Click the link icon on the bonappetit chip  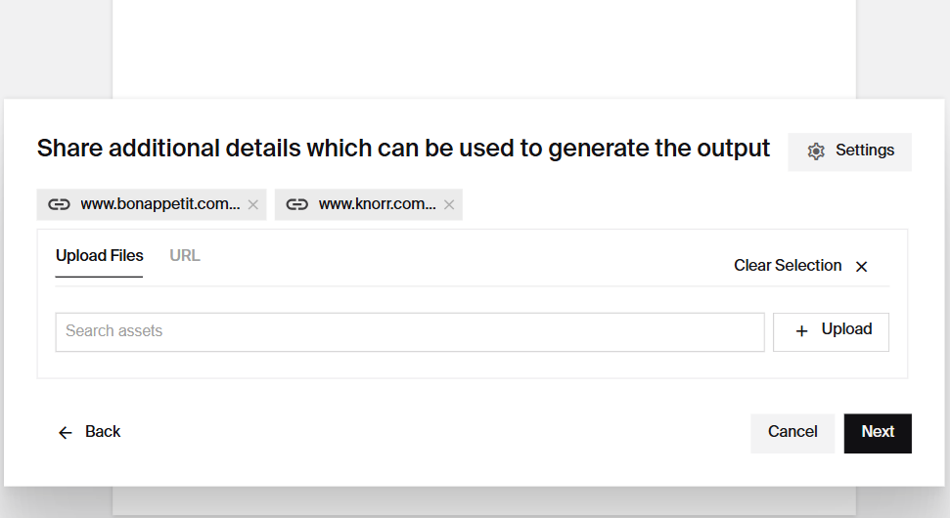(x=60, y=204)
